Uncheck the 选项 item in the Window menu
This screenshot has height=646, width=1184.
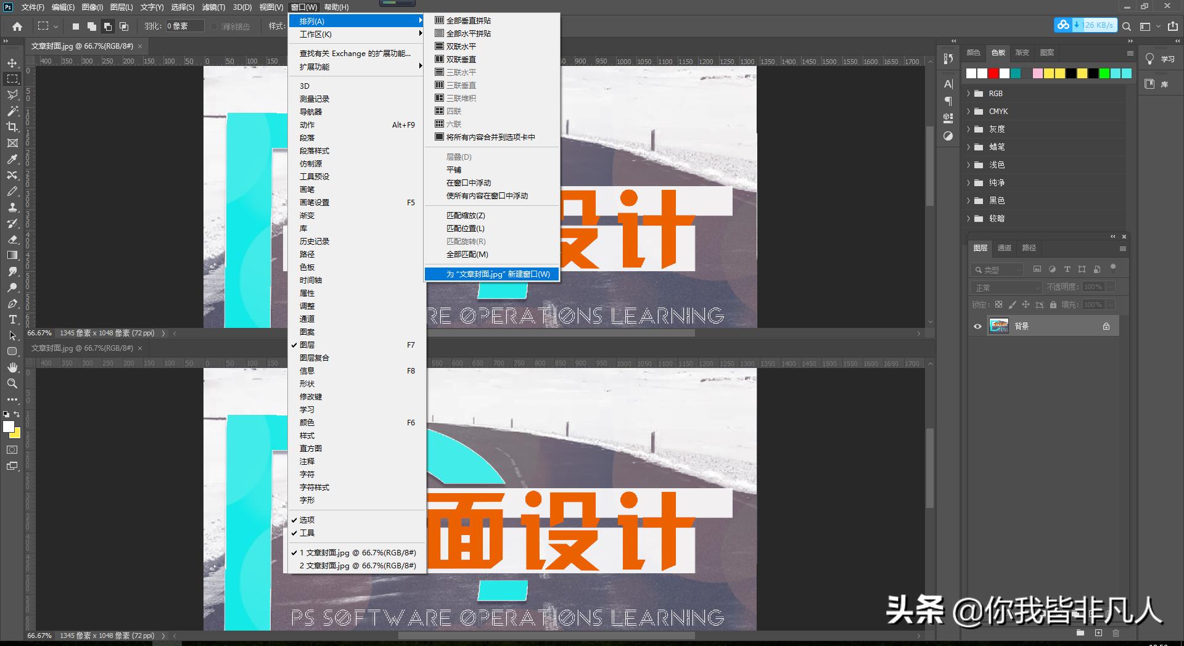[306, 520]
